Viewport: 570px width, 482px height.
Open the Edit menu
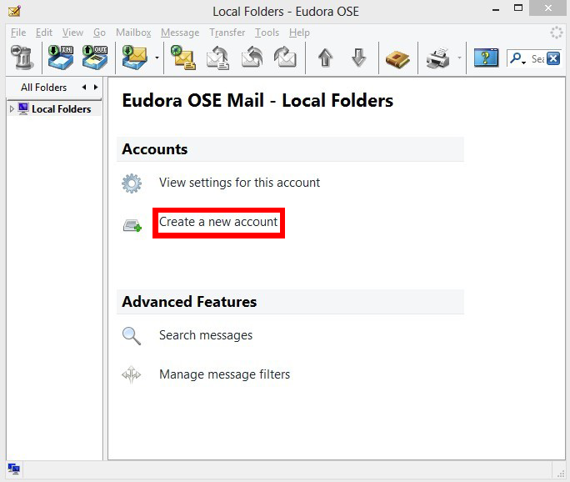pyautogui.click(x=44, y=33)
